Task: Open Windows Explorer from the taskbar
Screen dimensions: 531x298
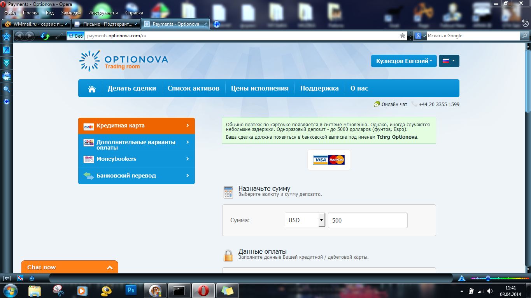Action: [35, 291]
